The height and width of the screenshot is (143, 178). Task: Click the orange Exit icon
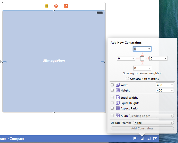point(66,6)
